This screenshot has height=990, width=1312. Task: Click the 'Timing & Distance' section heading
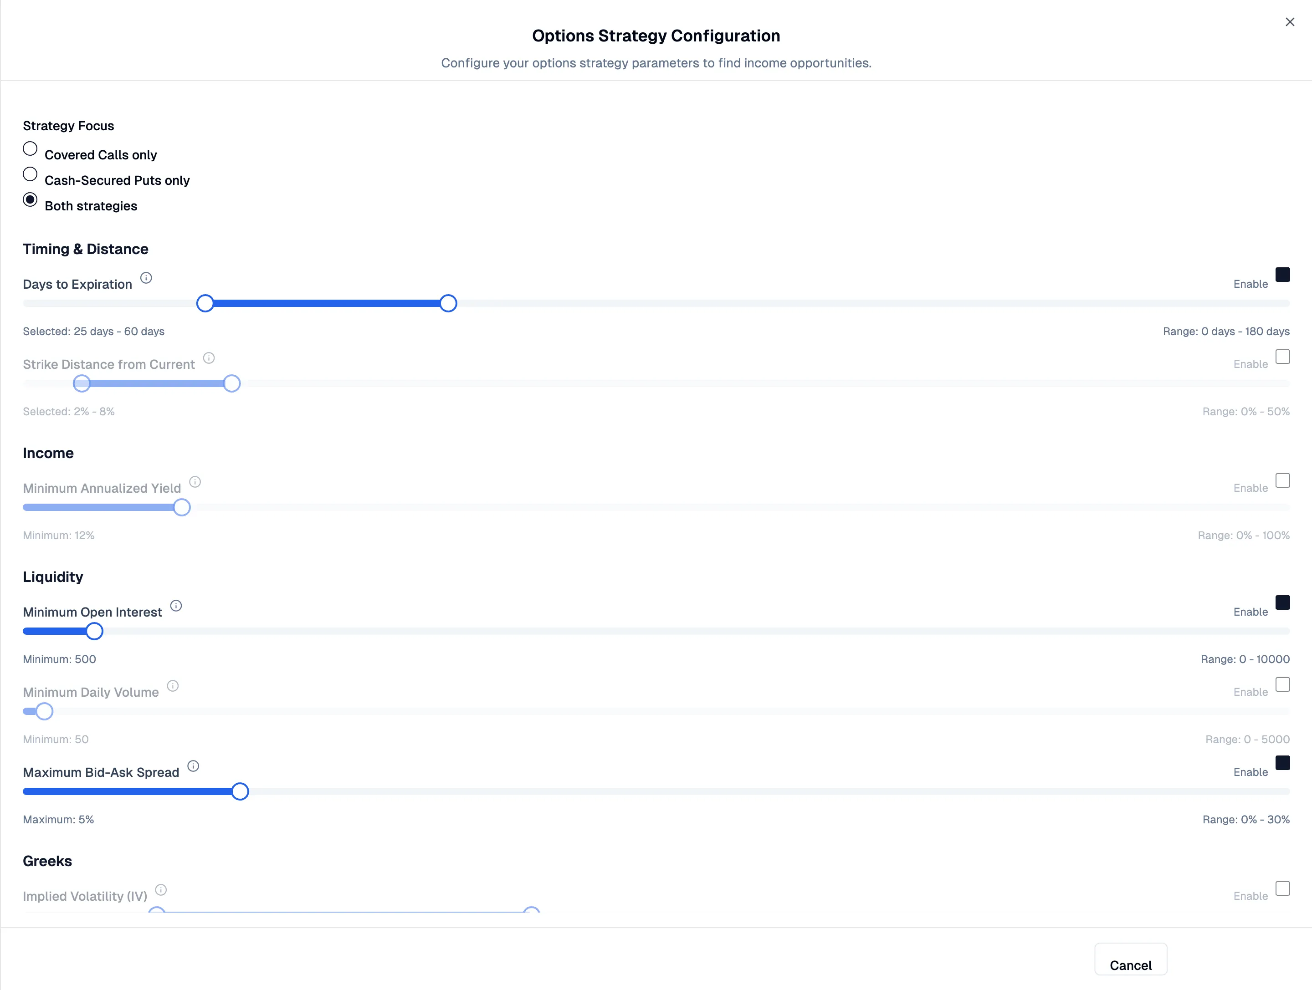pyautogui.click(x=85, y=249)
